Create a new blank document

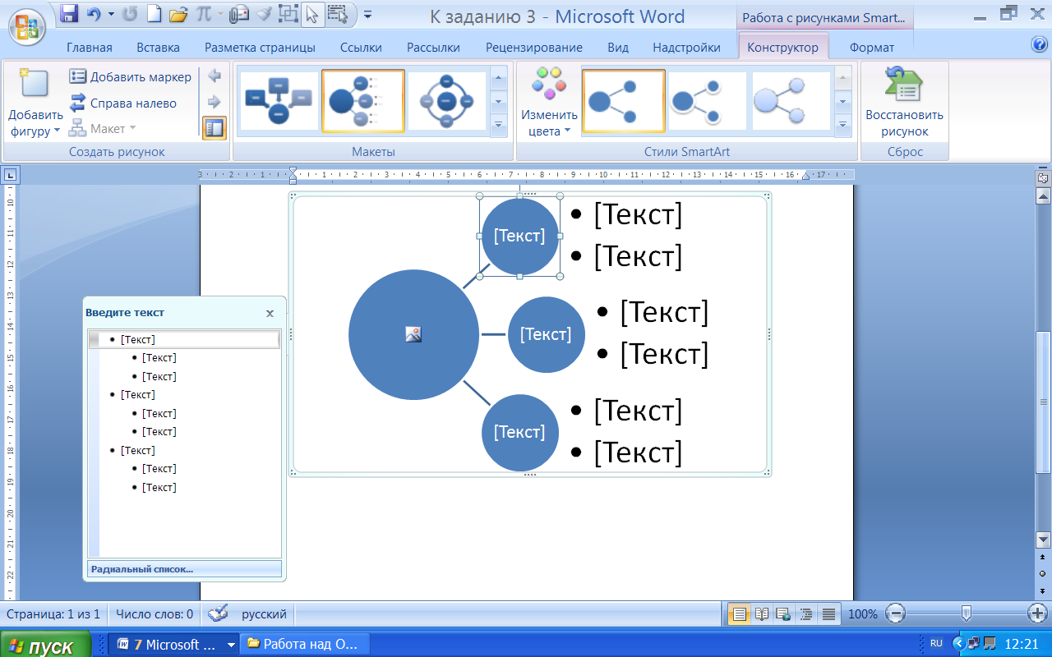coord(154,14)
